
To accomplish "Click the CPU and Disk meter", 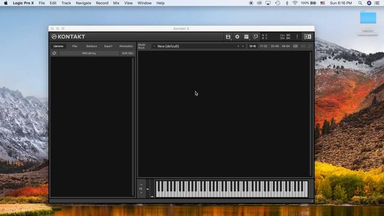I will pos(286,37).
